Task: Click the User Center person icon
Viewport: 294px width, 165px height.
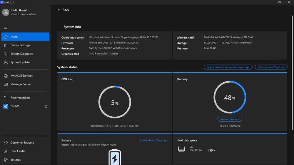Action: [6, 151]
